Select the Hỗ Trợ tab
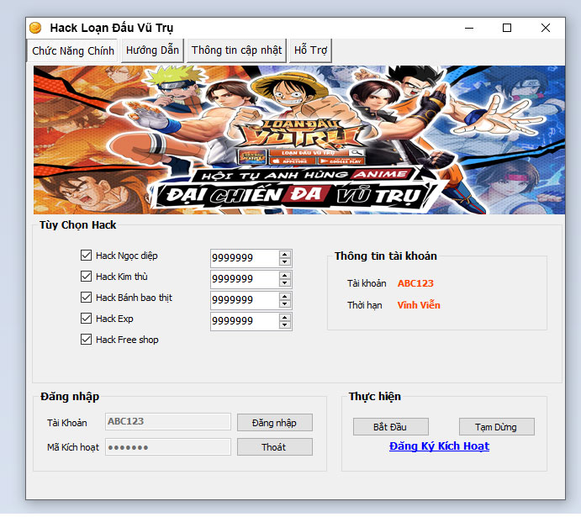581x517 pixels. [x=310, y=50]
